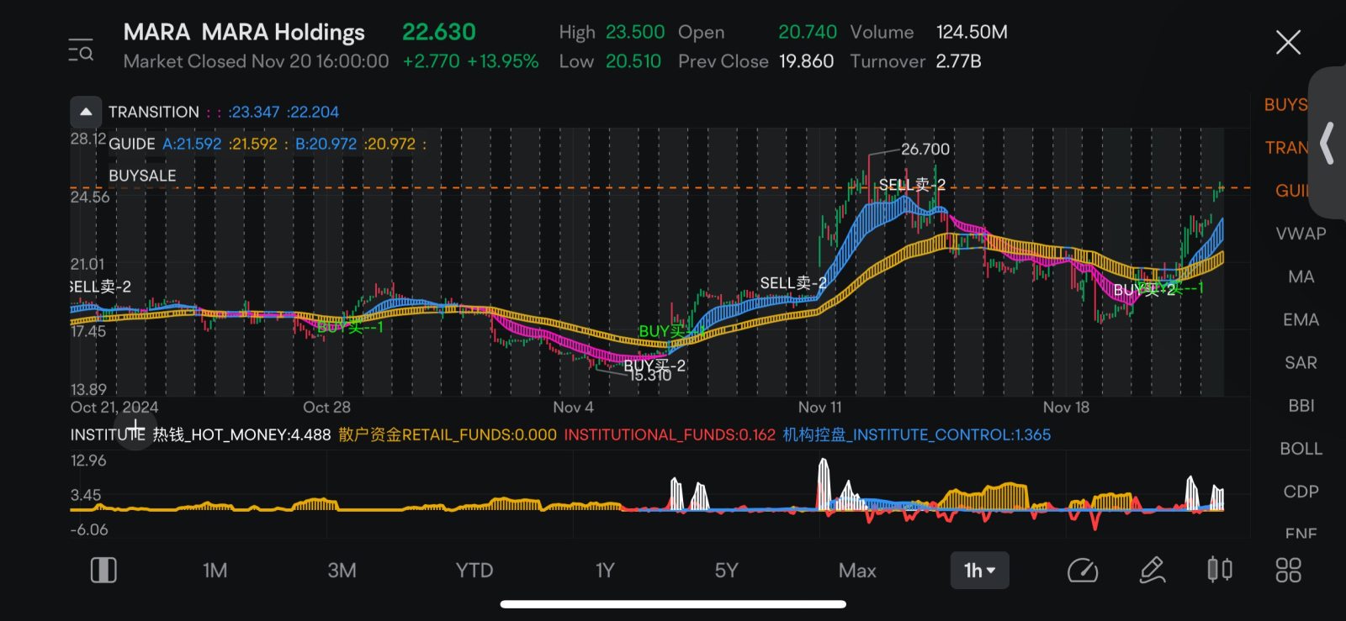The height and width of the screenshot is (621, 1346).
Task: Click the INSTITUTE sub-indicator label
Action: point(108,434)
